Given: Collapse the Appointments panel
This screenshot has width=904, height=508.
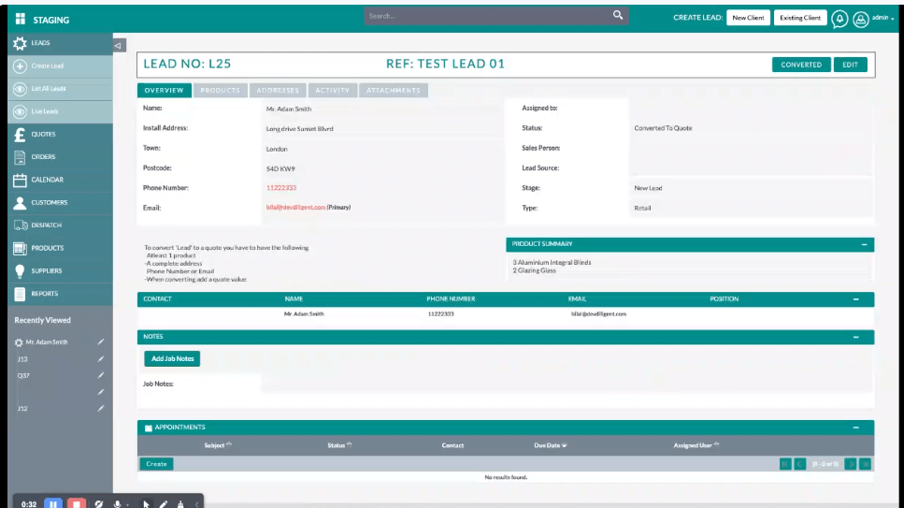Looking at the screenshot, I should pos(856,428).
